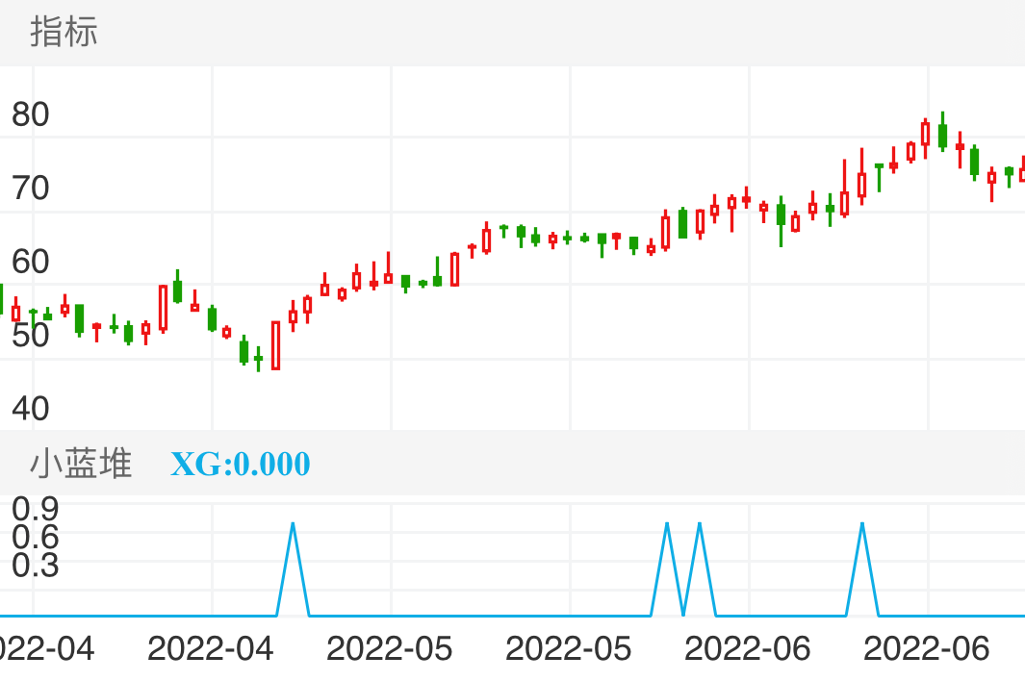Click the 指标 header label
The width and height of the screenshot is (1025, 681).
pyautogui.click(x=64, y=33)
